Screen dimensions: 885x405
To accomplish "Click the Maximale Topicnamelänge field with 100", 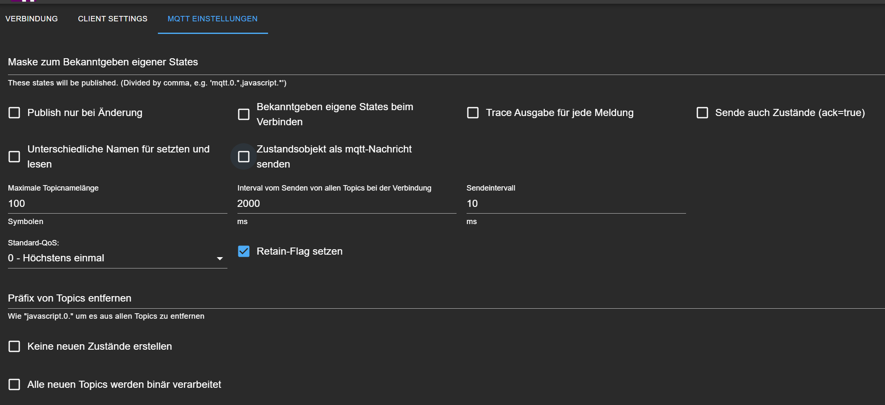I will tap(117, 204).
